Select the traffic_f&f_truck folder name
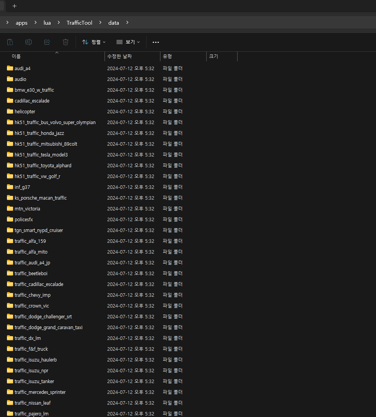 point(31,349)
